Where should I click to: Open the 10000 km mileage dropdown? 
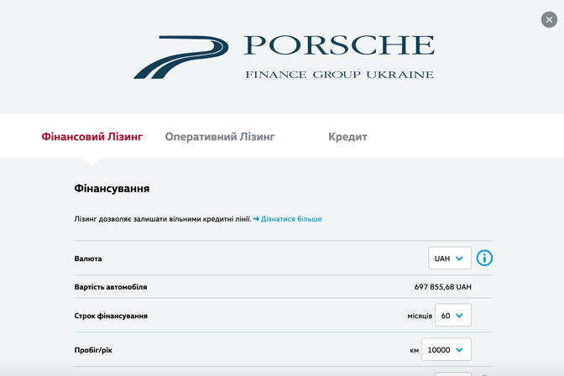[446, 350]
